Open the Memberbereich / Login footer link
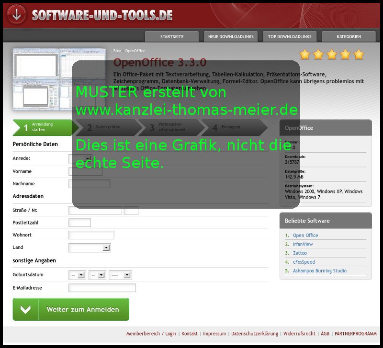The height and width of the screenshot is (348, 383). [x=151, y=333]
